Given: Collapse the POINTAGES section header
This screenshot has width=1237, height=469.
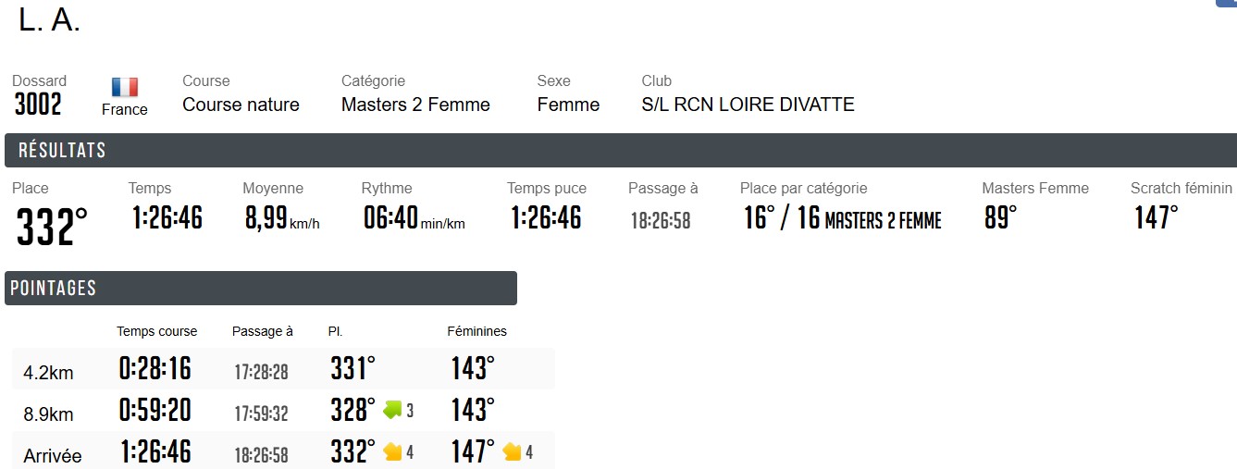Looking at the screenshot, I should (x=260, y=288).
